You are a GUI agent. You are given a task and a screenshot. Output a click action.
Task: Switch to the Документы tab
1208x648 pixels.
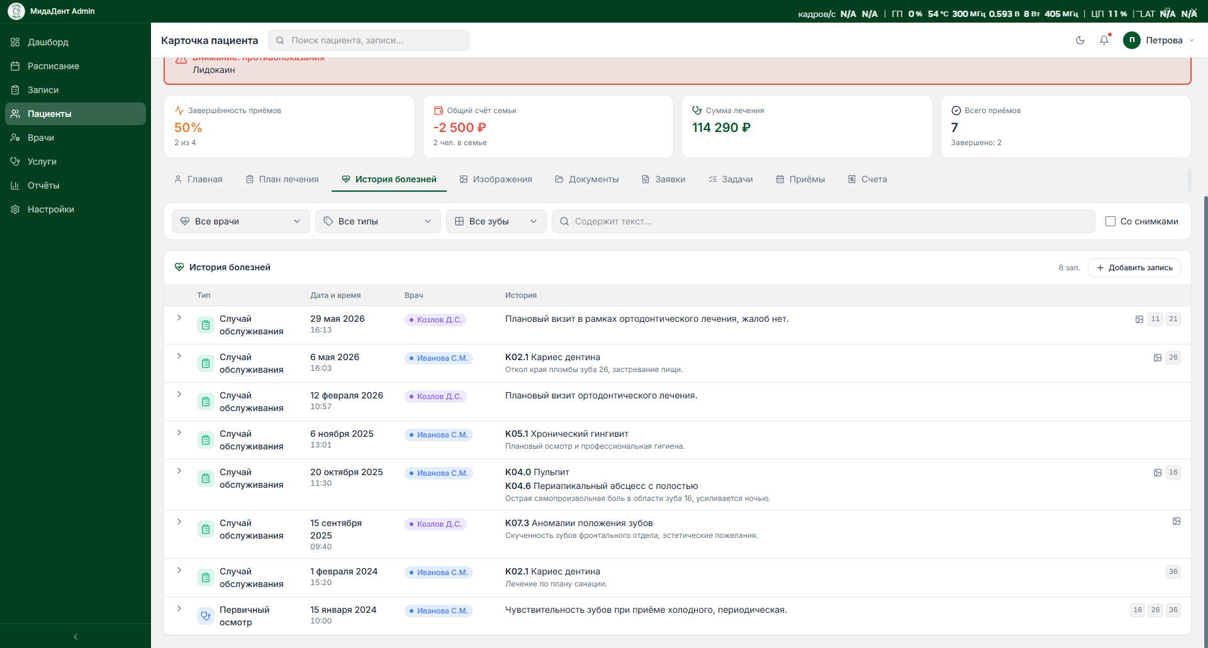tap(586, 179)
